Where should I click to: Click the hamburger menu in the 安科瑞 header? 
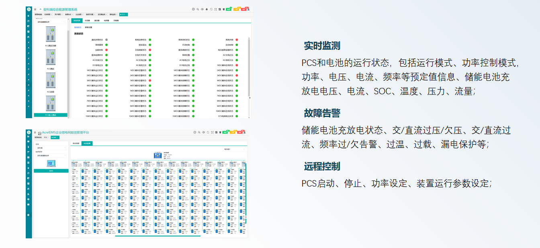pyautogui.click(x=35, y=9)
